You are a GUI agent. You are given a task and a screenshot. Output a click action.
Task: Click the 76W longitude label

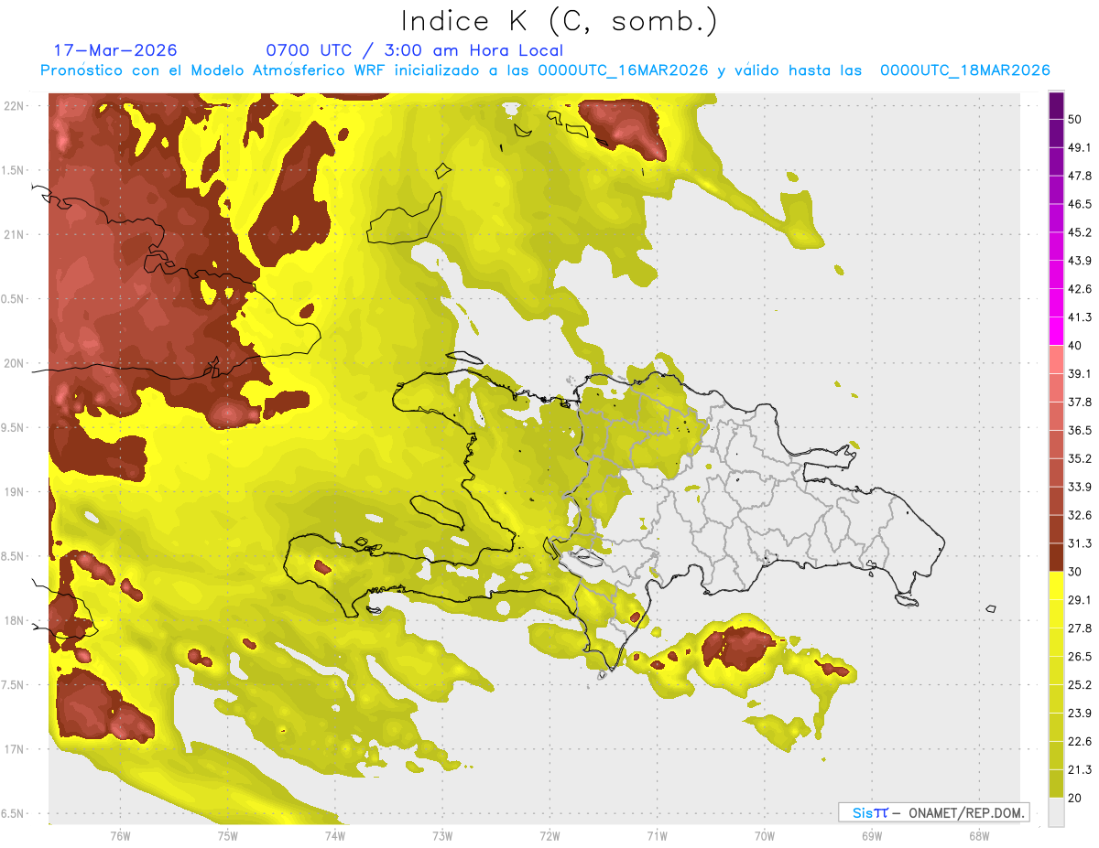point(120,836)
